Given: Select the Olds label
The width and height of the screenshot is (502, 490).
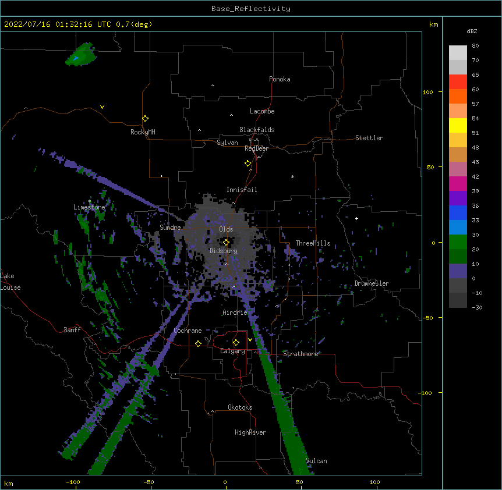Looking at the screenshot, I should click(x=226, y=229).
